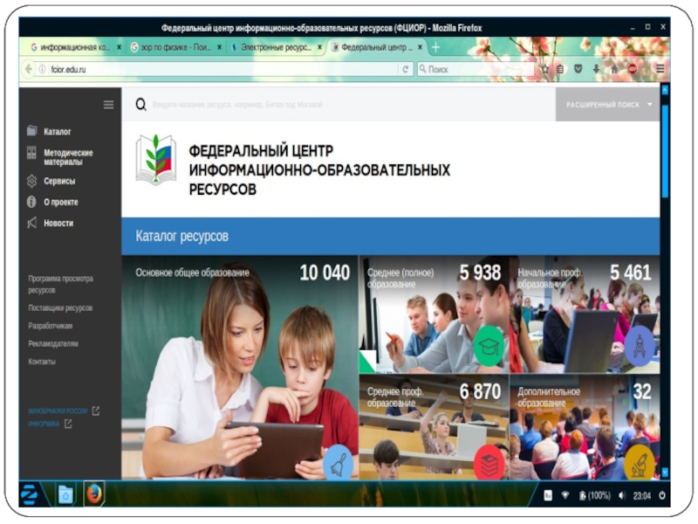Open the МИНОБРНАУКИ РОССИИ external link

[64, 410]
